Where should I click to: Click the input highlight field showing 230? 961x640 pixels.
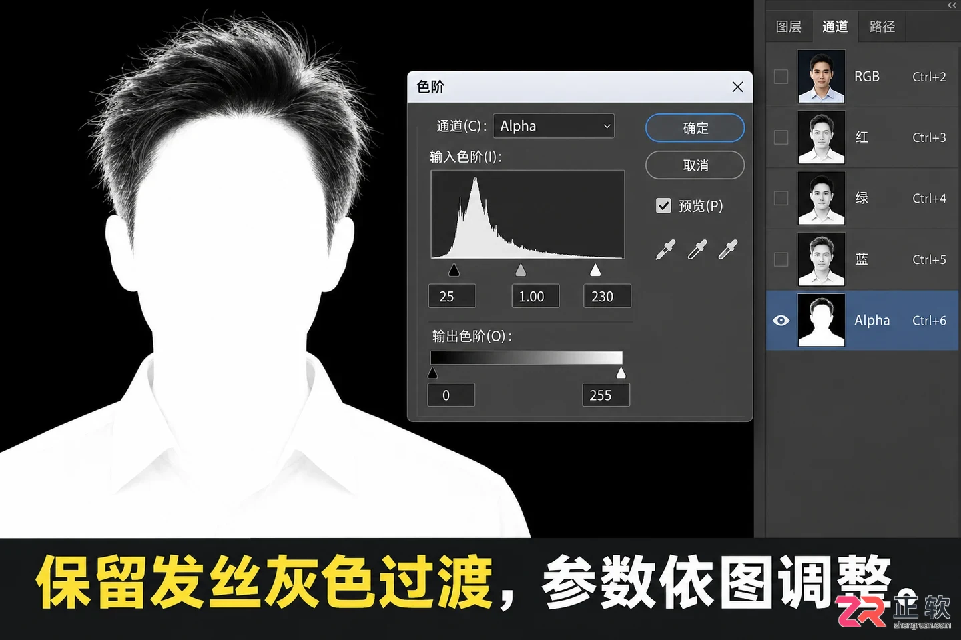[x=607, y=296]
